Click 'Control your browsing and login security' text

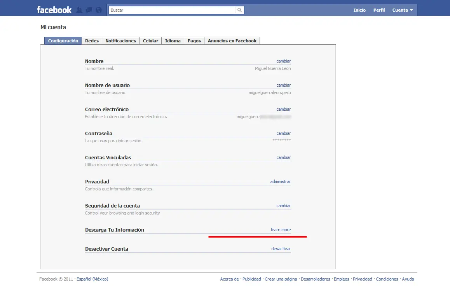click(122, 213)
